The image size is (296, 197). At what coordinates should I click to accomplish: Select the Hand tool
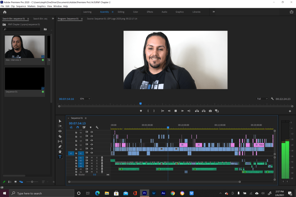[60, 151]
